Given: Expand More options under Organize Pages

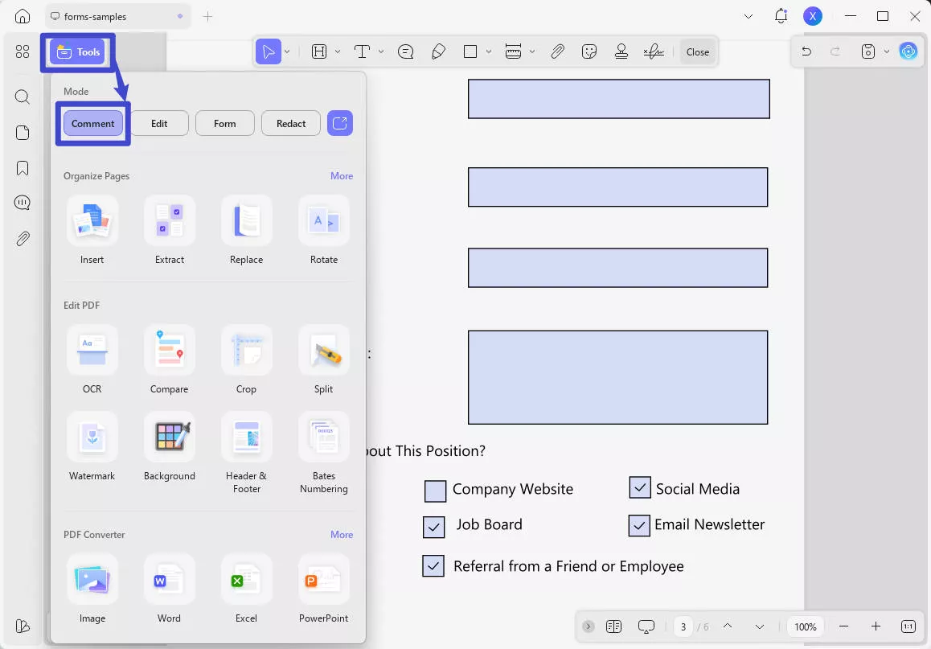Looking at the screenshot, I should [x=342, y=175].
